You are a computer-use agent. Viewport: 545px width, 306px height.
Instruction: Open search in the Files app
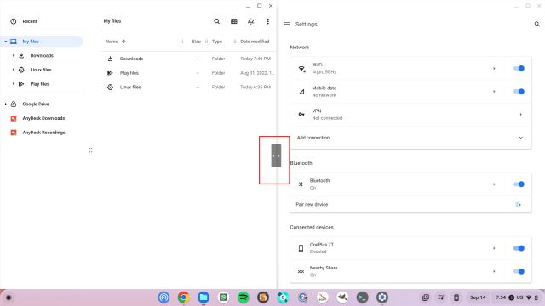pos(216,21)
